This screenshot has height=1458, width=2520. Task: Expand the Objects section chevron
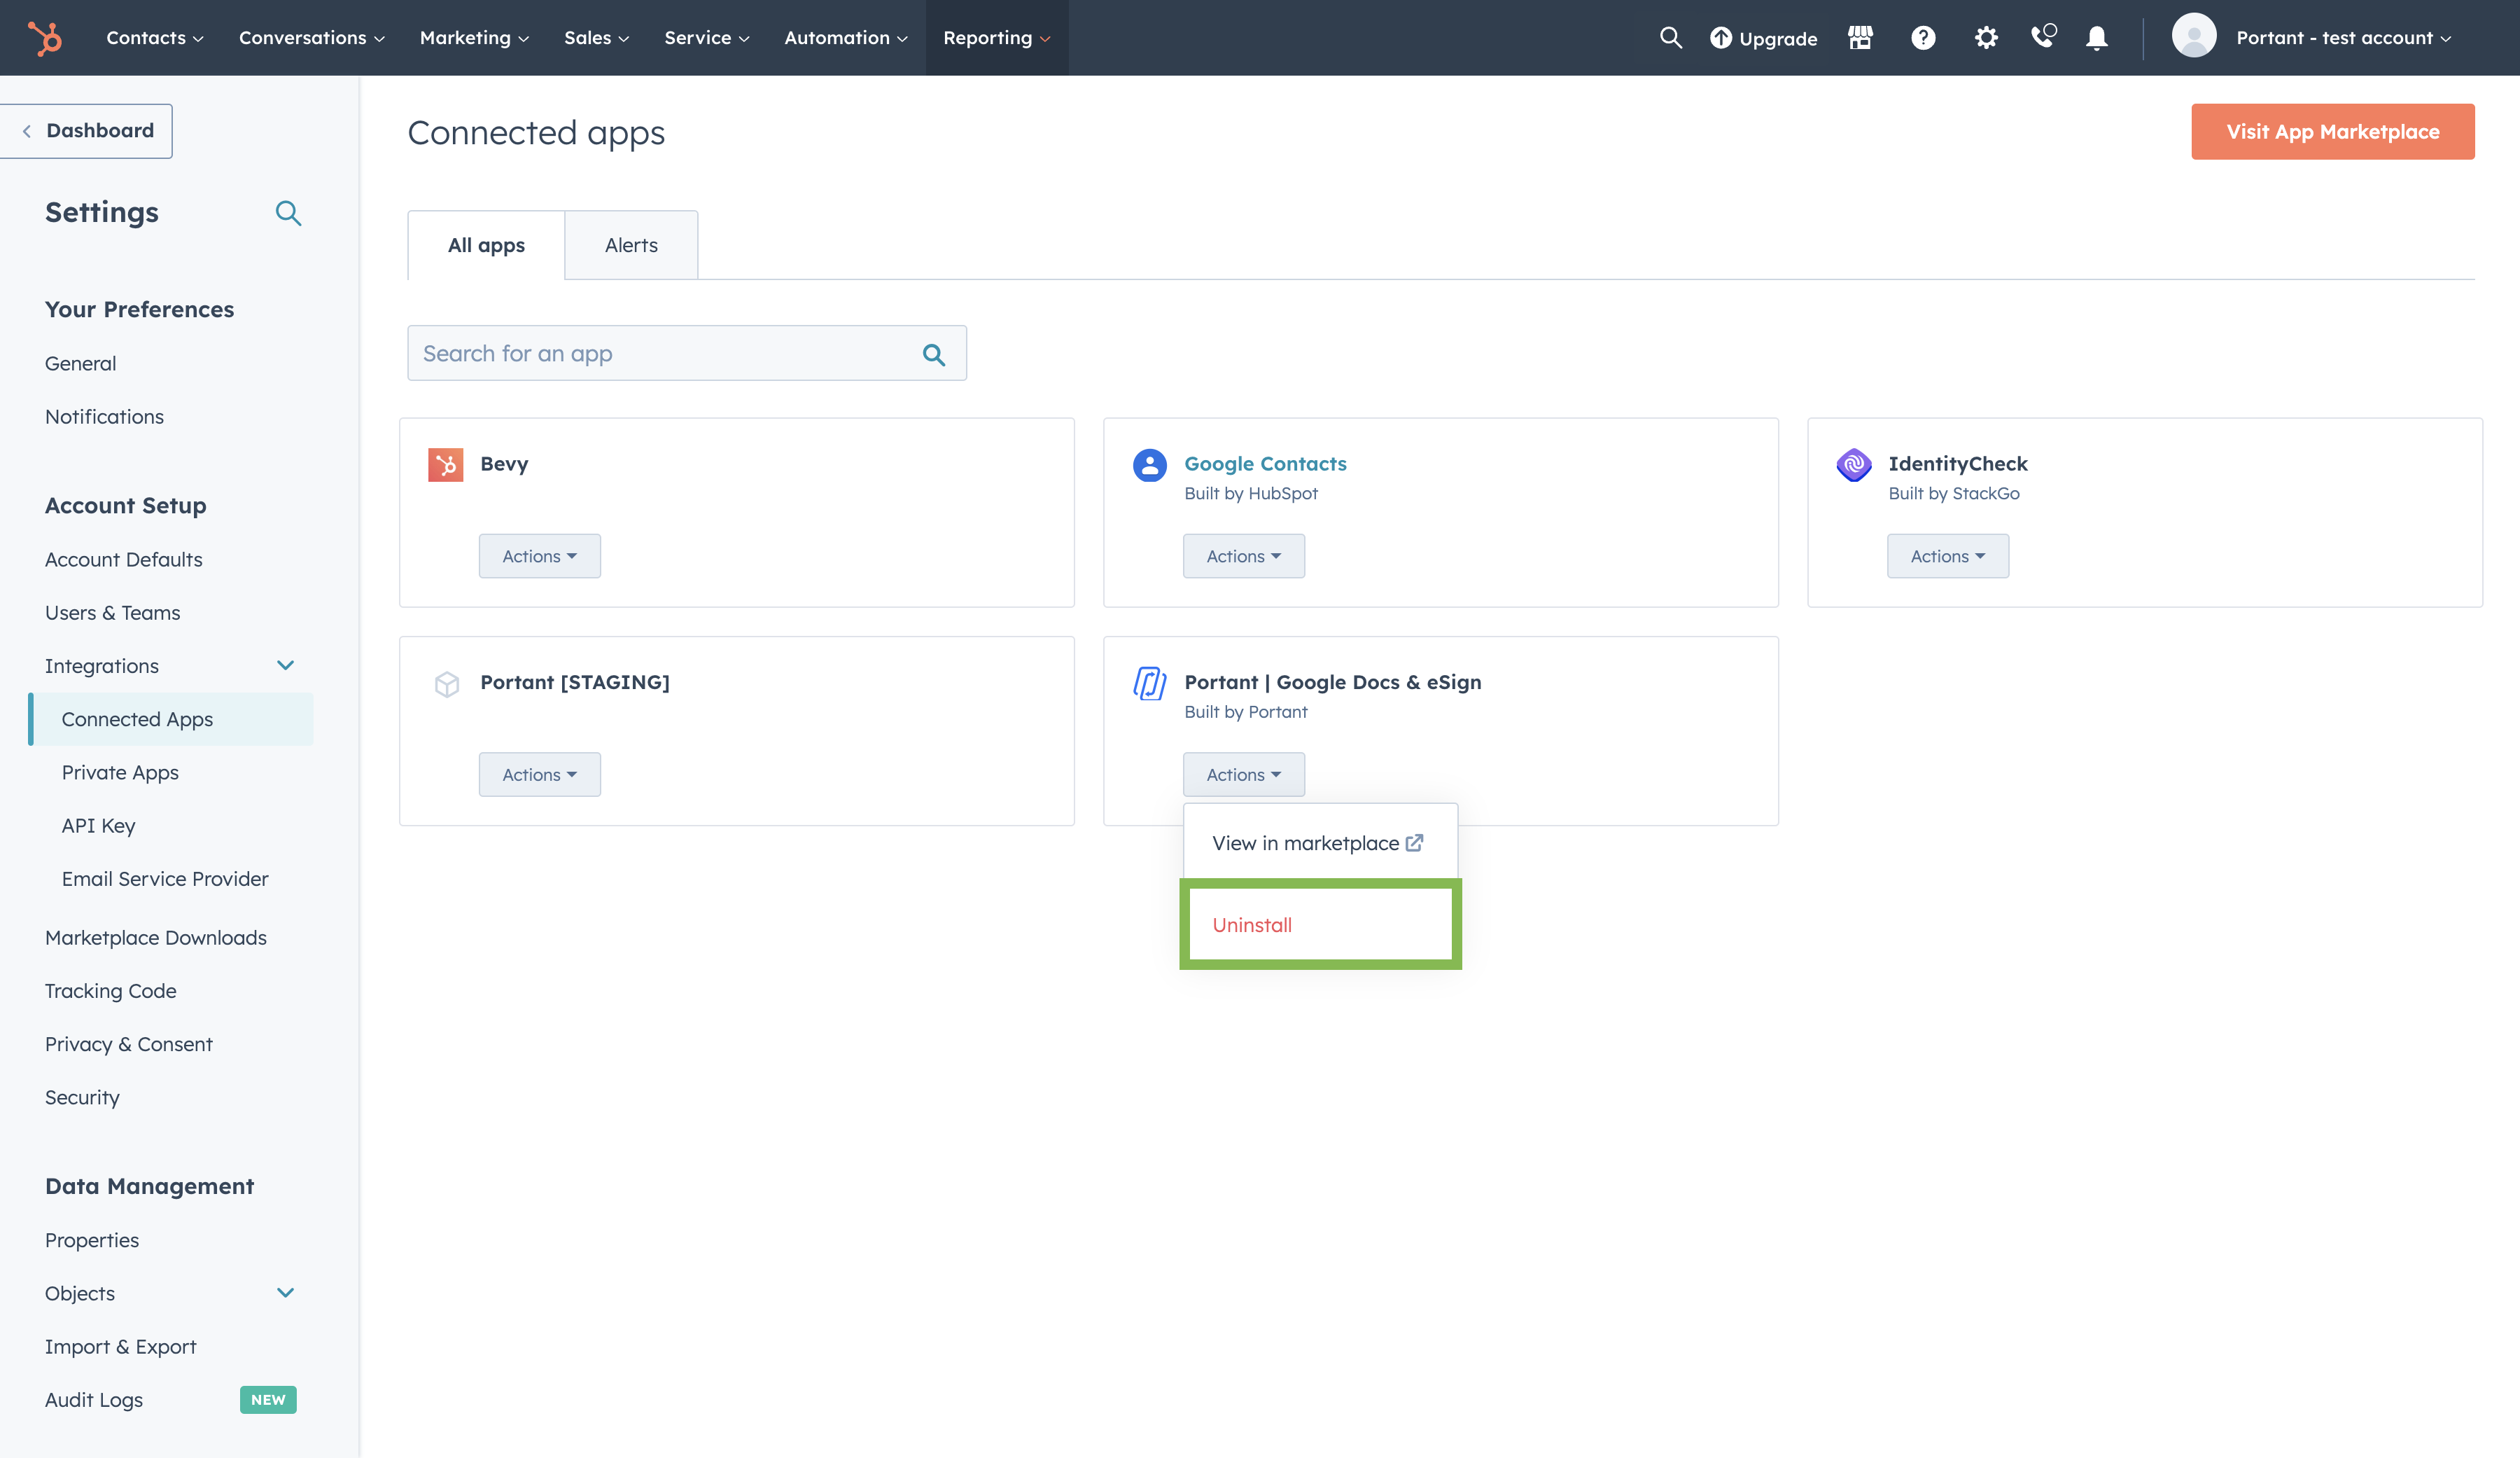[285, 1293]
